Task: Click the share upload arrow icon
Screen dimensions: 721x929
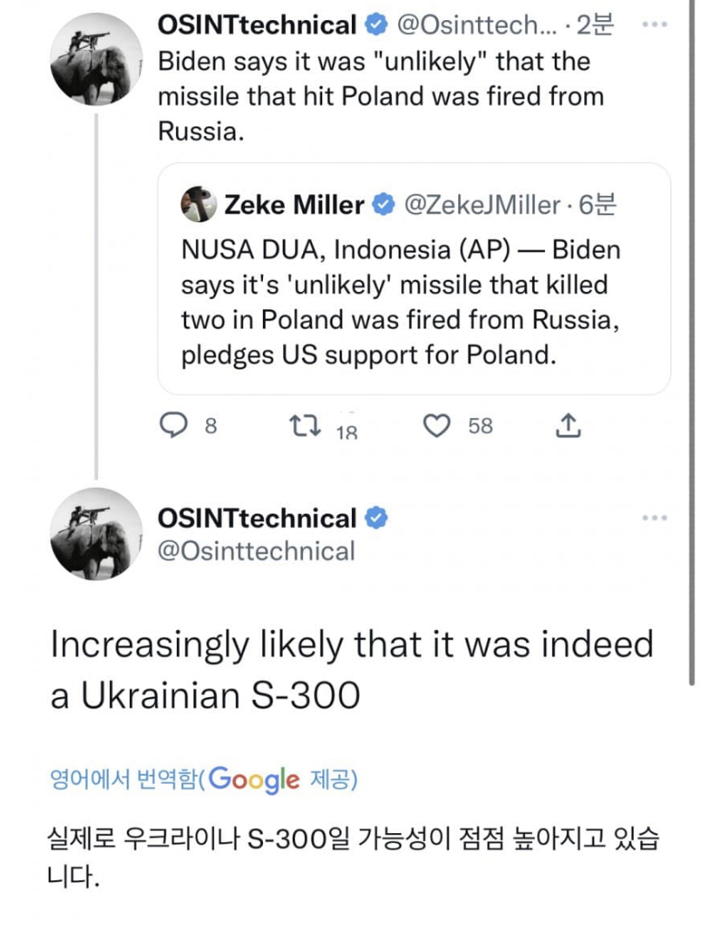Action: click(567, 425)
